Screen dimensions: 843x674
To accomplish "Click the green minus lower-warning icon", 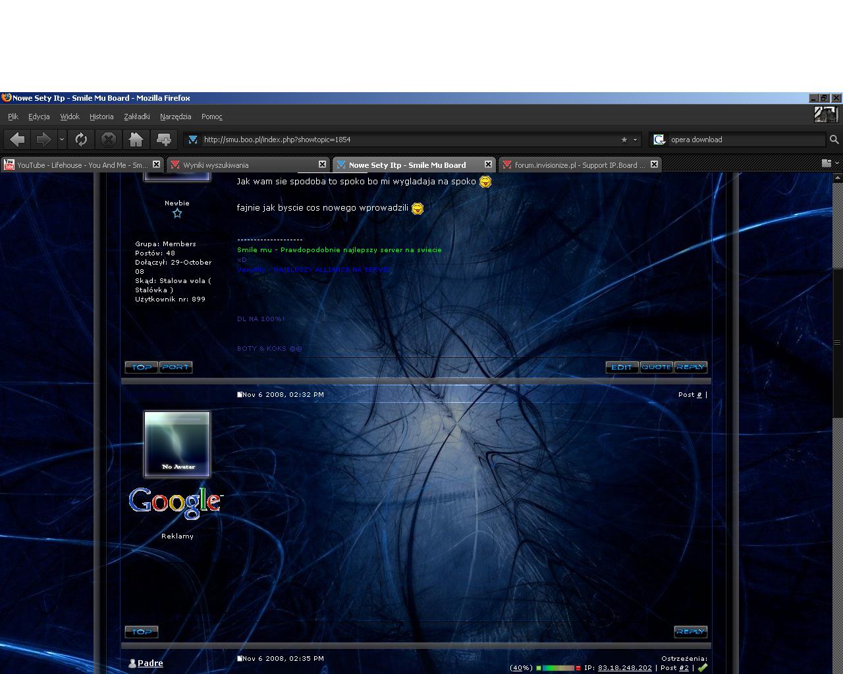I will [538, 668].
